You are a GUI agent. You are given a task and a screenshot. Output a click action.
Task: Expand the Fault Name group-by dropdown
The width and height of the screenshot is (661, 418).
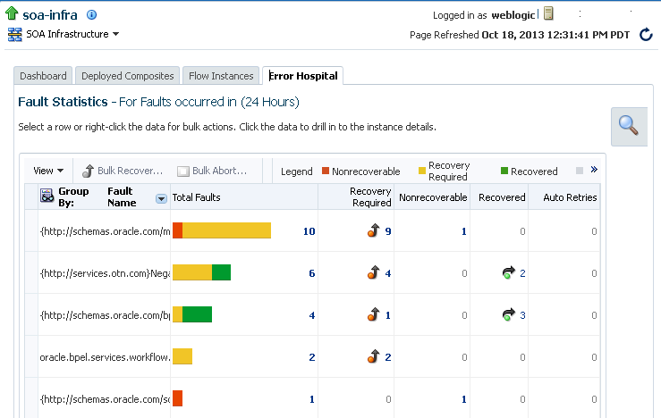[x=161, y=198]
